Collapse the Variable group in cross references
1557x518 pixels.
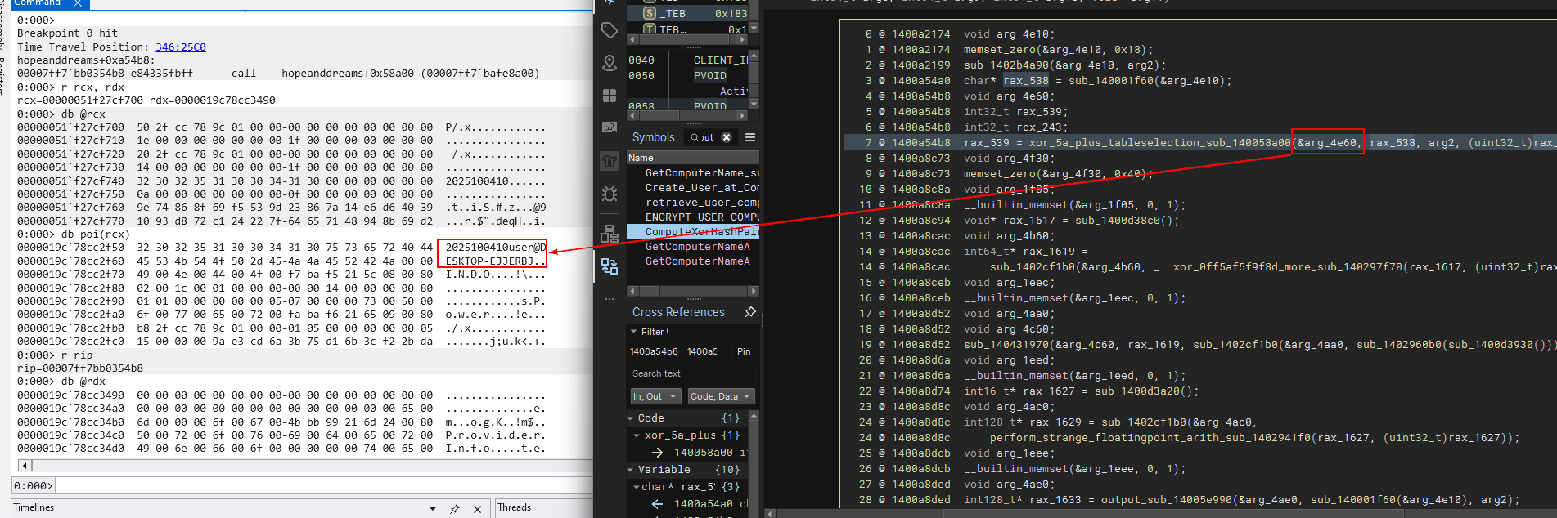point(631,470)
